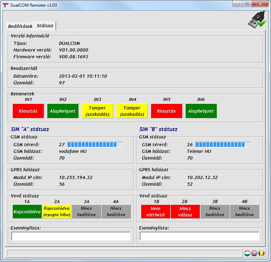Click SIM "A" státusz heading
This screenshot has height=262, width=271.
(x=30, y=129)
